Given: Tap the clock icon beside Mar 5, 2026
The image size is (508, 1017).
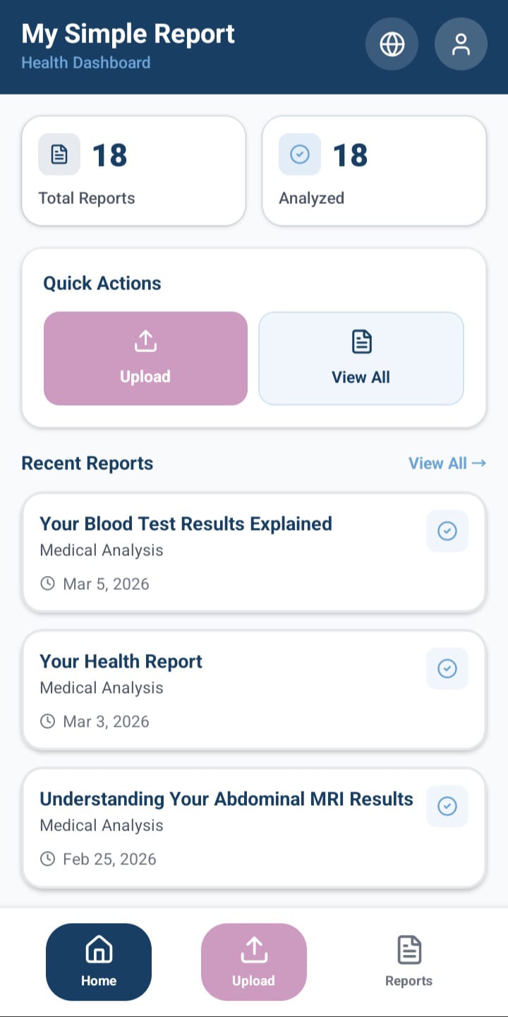Looking at the screenshot, I should [x=47, y=584].
